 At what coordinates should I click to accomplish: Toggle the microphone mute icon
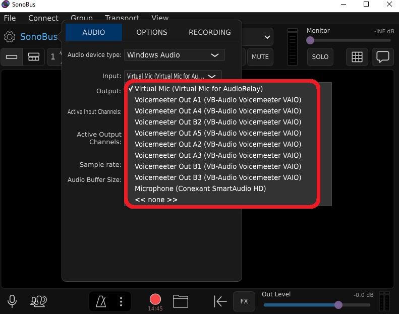pos(12,301)
